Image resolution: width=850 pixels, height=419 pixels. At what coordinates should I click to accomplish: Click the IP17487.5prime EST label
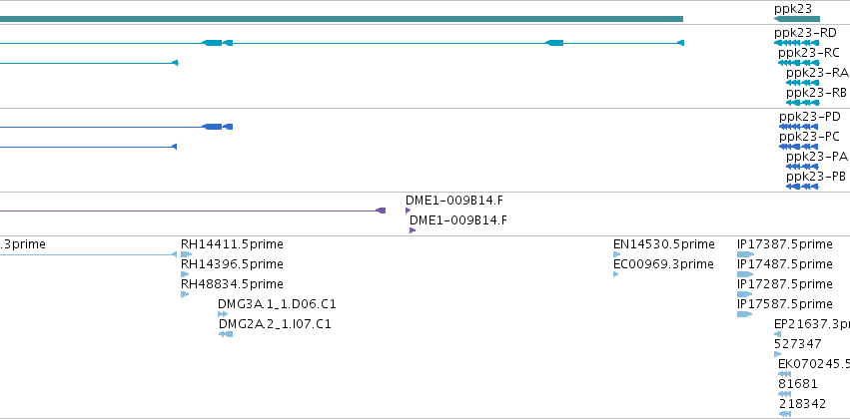[785, 264]
